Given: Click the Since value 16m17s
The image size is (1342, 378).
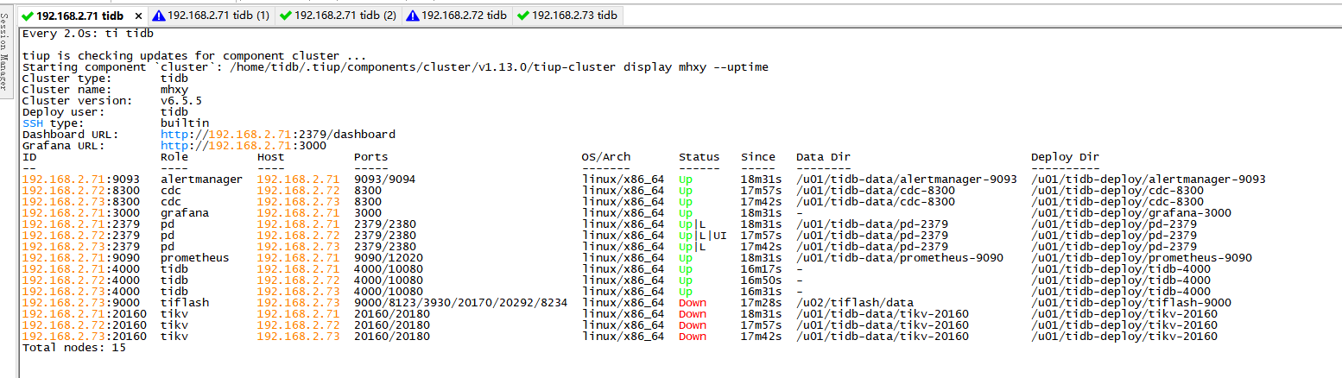Looking at the screenshot, I should point(762,269).
